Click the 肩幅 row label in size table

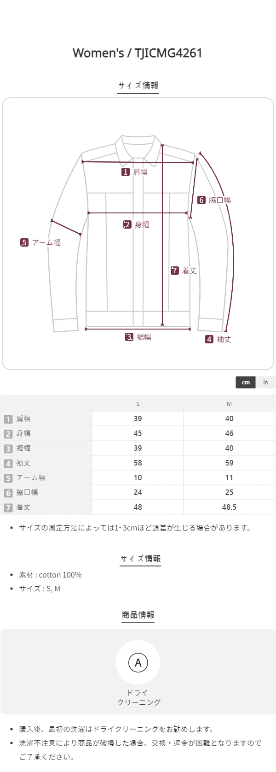tap(23, 418)
